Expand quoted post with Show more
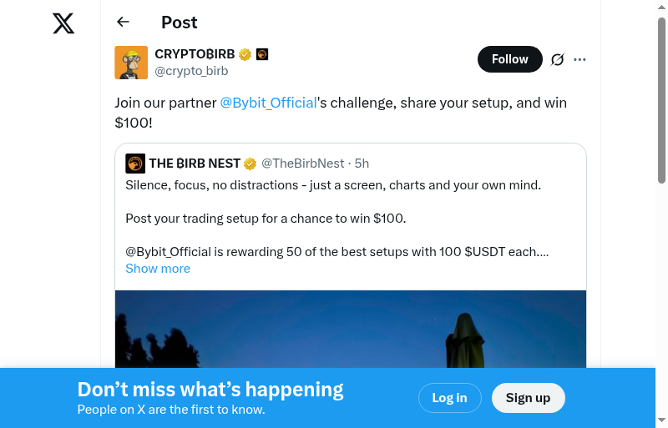Image resolution: width=668 pixels, height=428 pixels. pos(158,269)
